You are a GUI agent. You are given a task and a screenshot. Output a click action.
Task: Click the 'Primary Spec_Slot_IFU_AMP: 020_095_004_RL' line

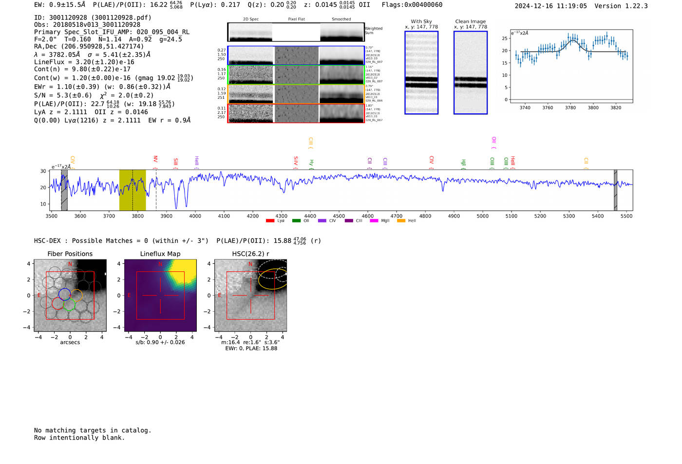112,32
